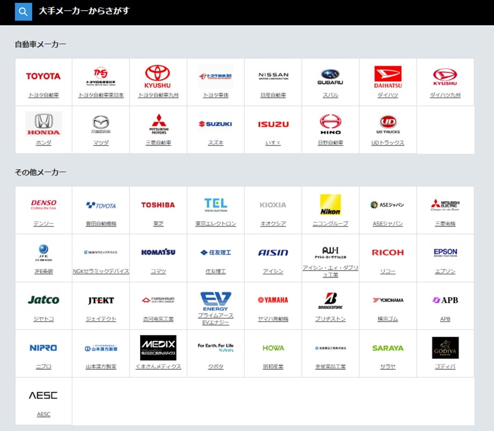This screenshot has width=494, height=431.
Task: Open the スバル link
Action: (x=330, y=95)
